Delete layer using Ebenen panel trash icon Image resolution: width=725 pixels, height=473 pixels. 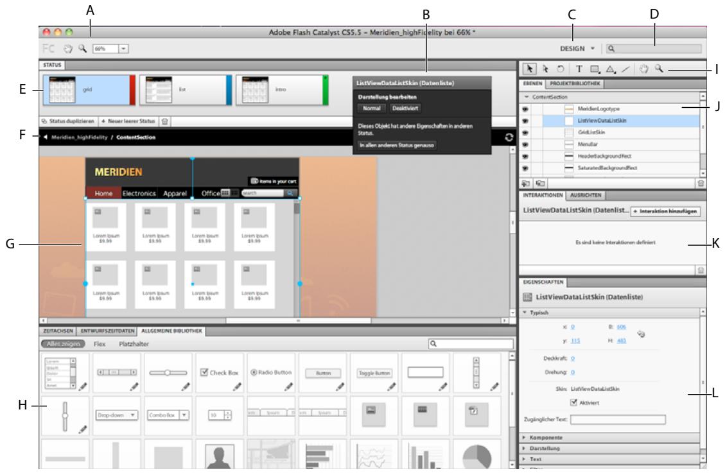click(701, 184)
